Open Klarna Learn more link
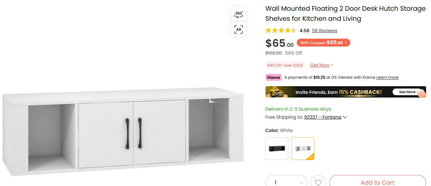The height and width of the screenshot is (186, 431). coord(387,77)
